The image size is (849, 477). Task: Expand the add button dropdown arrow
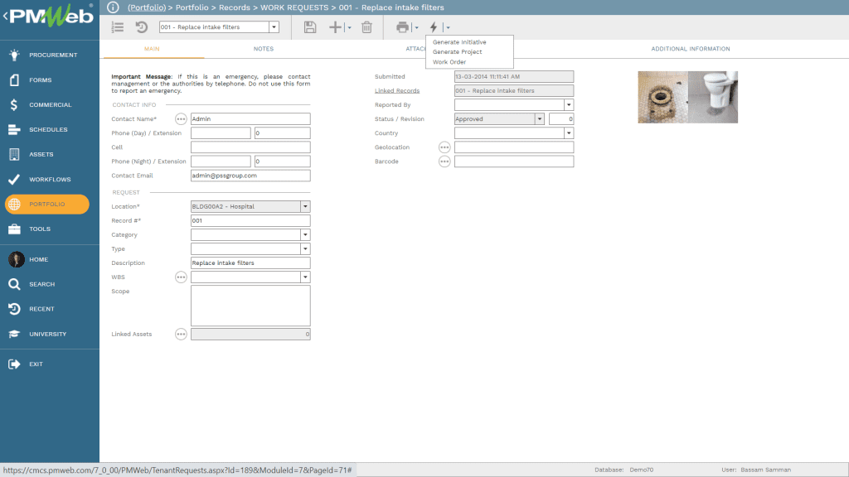pyautogui.click(x=349, y=27)
